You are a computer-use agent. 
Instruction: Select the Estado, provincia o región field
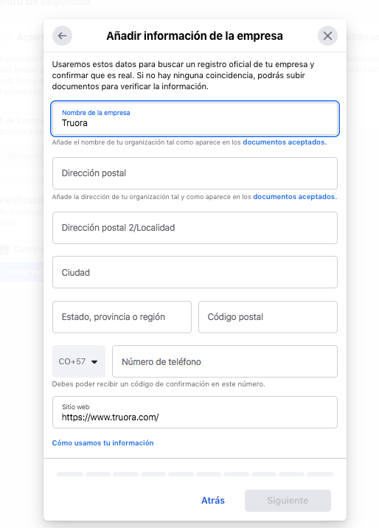[x=122, y=317]
